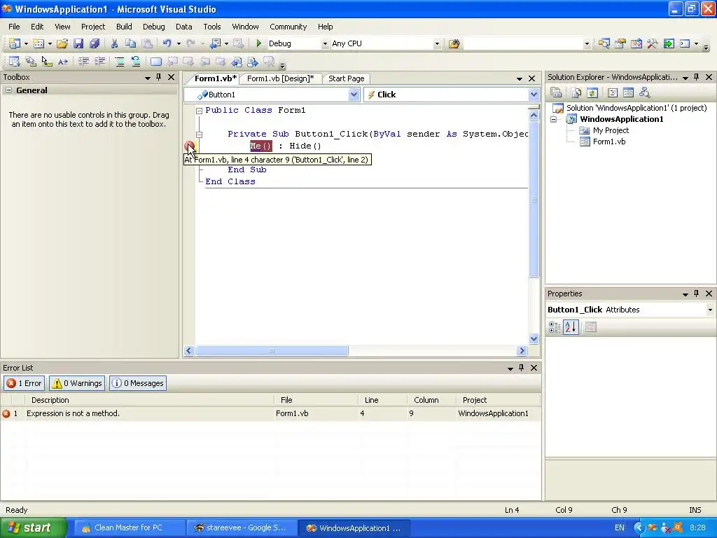
Task: Open the Tools menu
Action: pos(211,27)
